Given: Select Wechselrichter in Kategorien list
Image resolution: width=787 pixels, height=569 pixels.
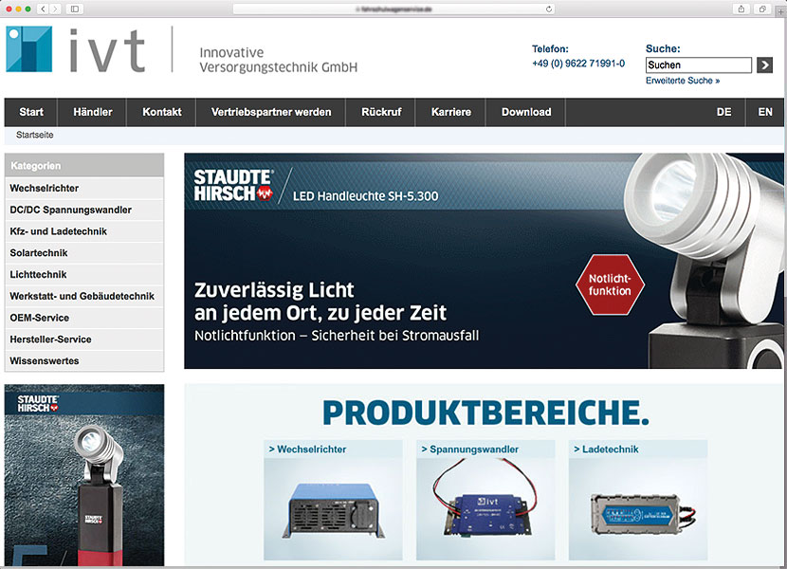Looking at the screenshot, I should [84, 189].
